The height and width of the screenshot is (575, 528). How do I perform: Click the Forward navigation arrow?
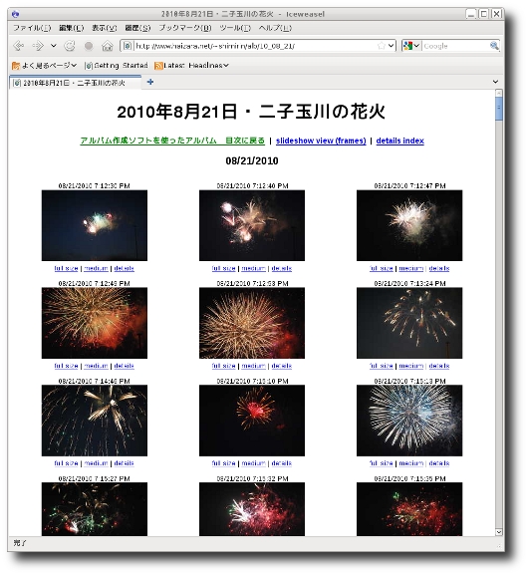point(38,46)
